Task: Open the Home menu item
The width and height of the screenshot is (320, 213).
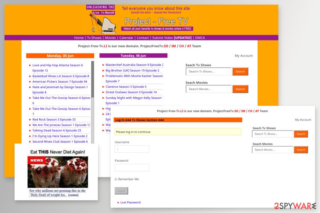Action: (x=79, y=38)
